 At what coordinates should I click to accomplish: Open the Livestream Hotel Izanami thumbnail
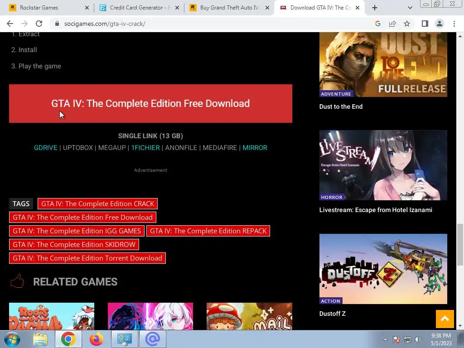click(383, 165)
